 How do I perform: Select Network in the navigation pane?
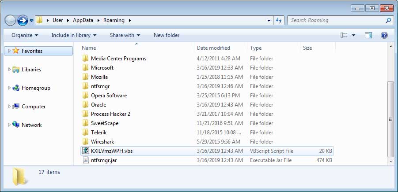click(x=31, y=125)
